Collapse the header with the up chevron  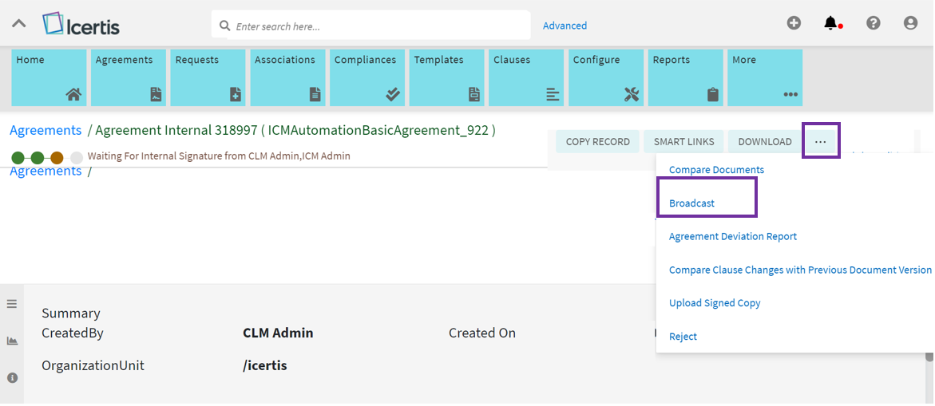coord(19,23)
